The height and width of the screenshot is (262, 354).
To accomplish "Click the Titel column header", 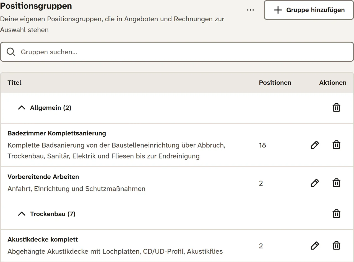I will [x=15, y=83].
